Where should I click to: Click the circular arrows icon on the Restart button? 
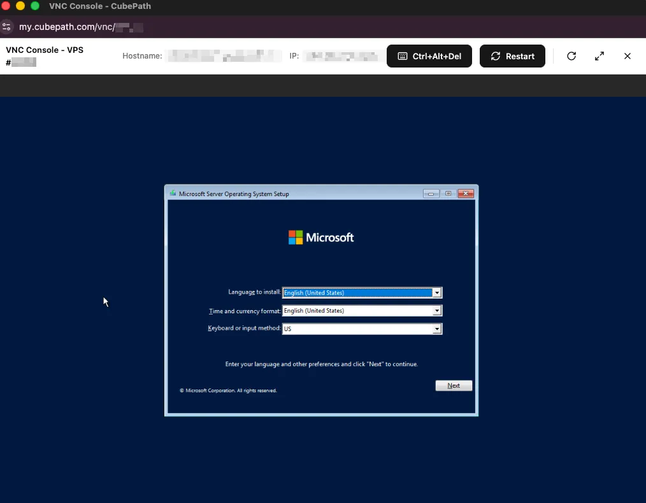[x=495, y=56]
